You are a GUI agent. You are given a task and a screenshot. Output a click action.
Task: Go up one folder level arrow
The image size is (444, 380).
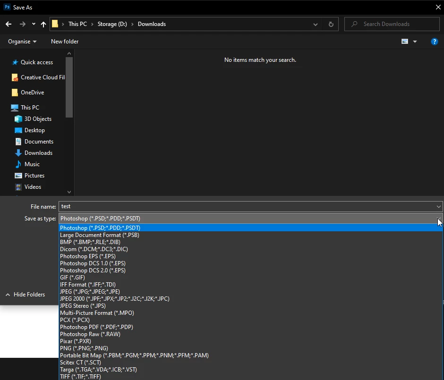(x=43, y=24)
